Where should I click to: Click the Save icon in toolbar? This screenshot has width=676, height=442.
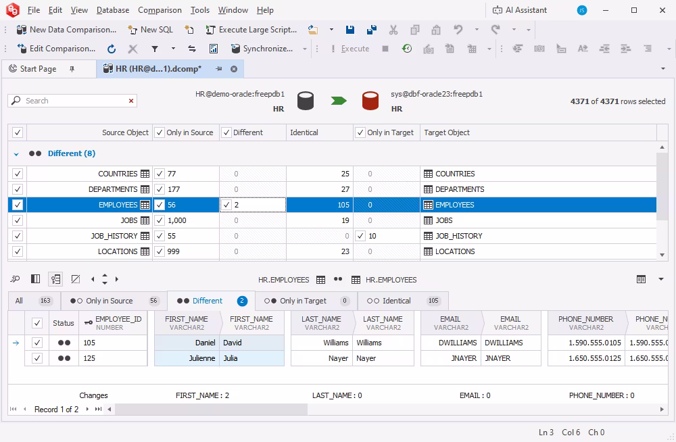tap(350, 30)
